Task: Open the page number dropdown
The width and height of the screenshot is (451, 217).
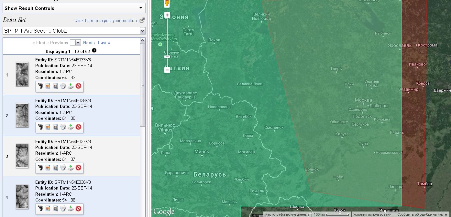Action: tap(76, 42)
